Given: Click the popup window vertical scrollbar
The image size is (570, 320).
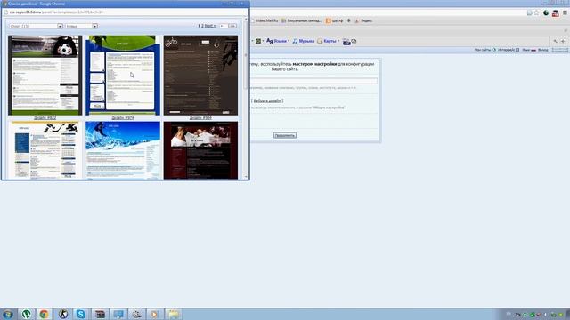Looking at the screenshot, I should [x=246, y=54].
